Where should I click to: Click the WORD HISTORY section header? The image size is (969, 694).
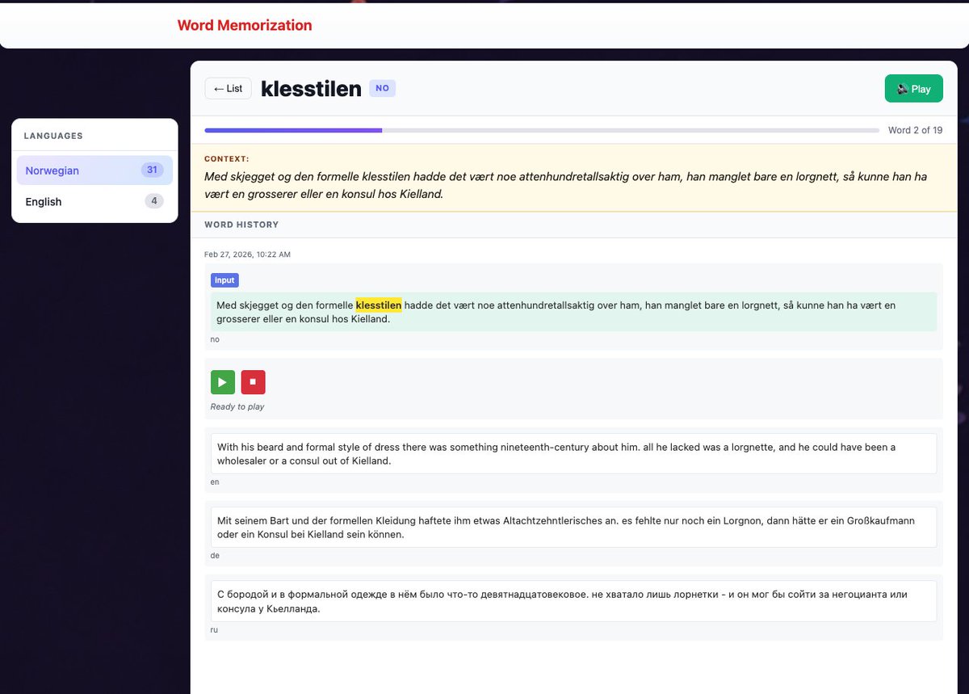[241, 225]
